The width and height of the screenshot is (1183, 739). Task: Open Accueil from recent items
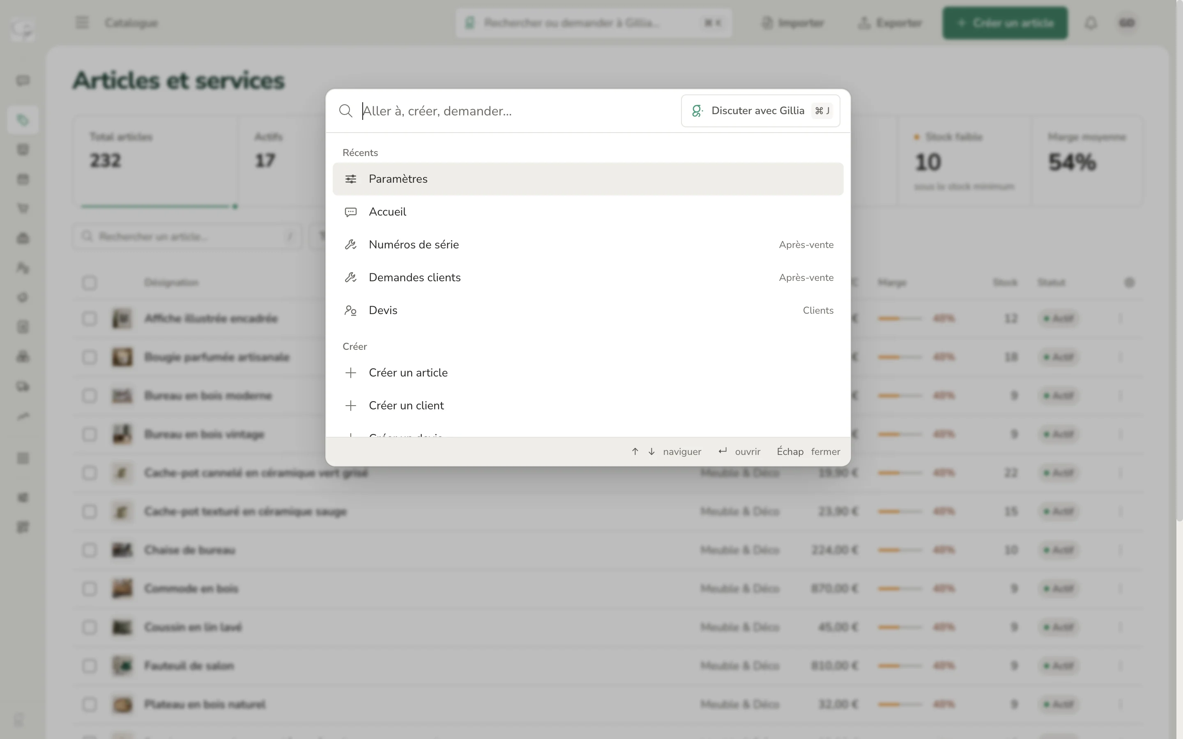tap(587, 211)
